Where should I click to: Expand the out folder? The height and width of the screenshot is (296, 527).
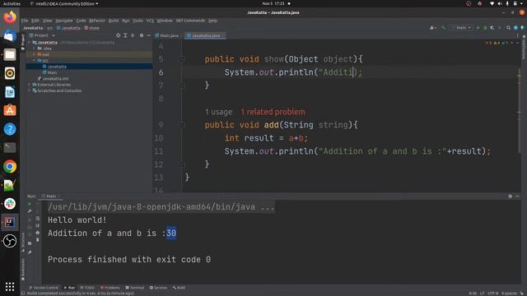pos(34,54)
